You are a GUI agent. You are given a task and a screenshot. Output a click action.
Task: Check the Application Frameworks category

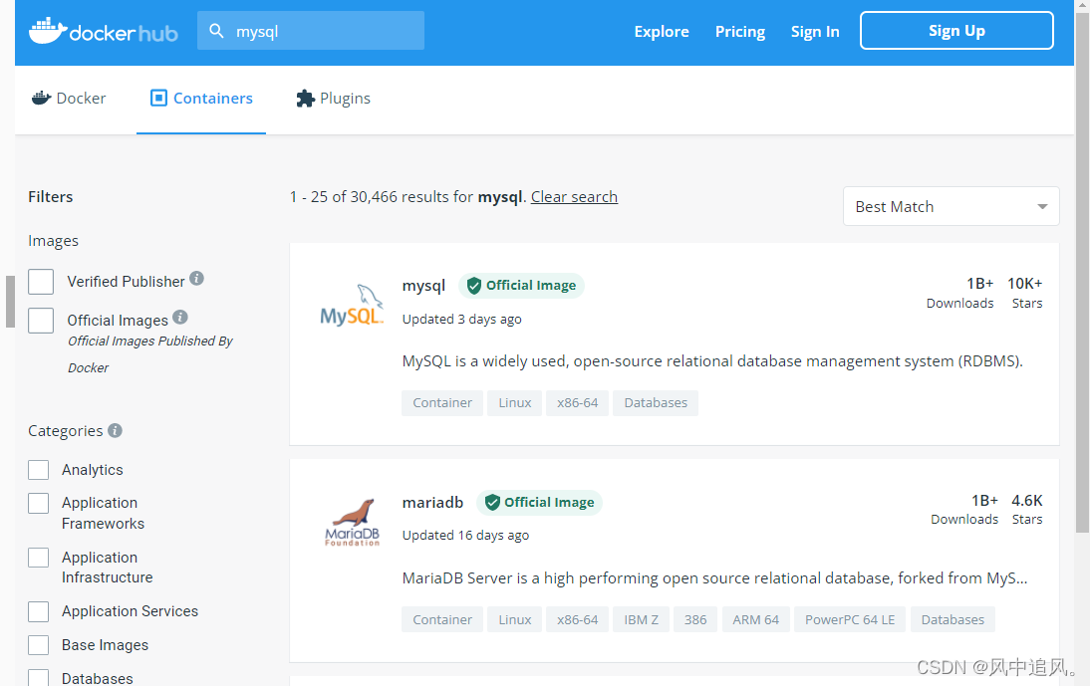point(38,504)
